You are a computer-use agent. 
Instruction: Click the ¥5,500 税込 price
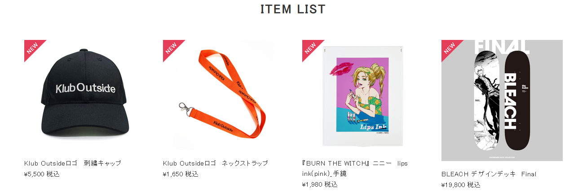pyautogui.click(x=42, y=174)
